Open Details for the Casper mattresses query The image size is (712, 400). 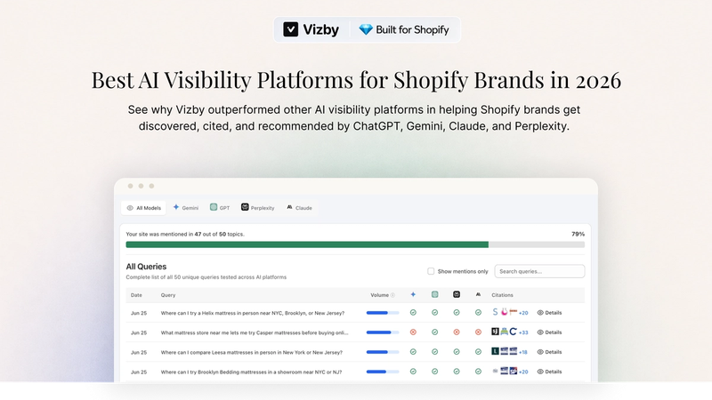click(549, 332)
